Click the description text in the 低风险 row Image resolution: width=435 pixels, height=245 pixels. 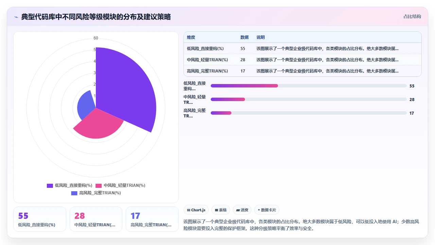point(328,49)
